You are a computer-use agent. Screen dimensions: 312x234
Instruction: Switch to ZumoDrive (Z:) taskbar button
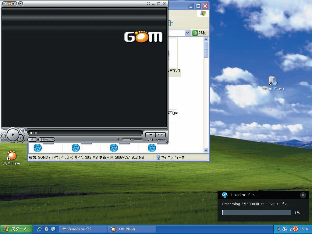(83, 229)
